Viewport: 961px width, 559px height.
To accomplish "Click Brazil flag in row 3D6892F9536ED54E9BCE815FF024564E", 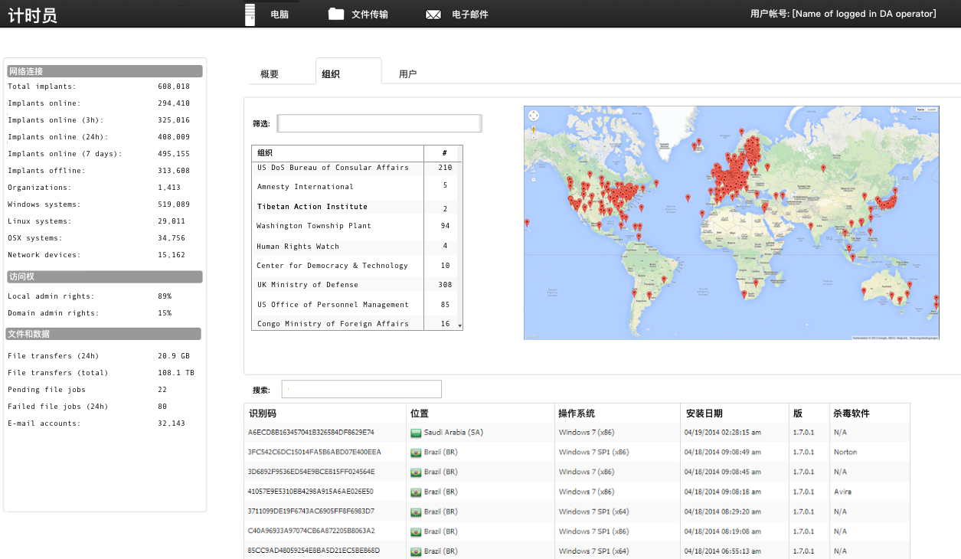I will pos(416,472).
